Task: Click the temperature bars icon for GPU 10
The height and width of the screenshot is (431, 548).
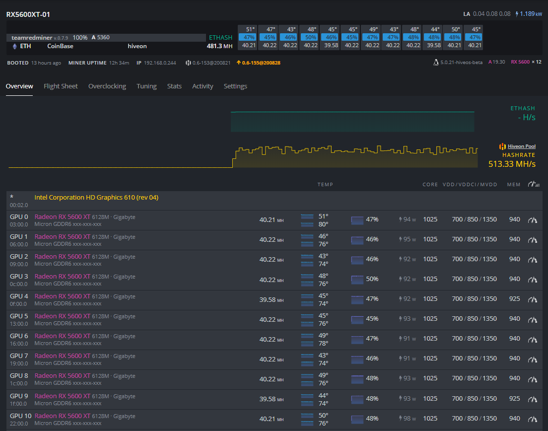Action: [x=307, y=420]
